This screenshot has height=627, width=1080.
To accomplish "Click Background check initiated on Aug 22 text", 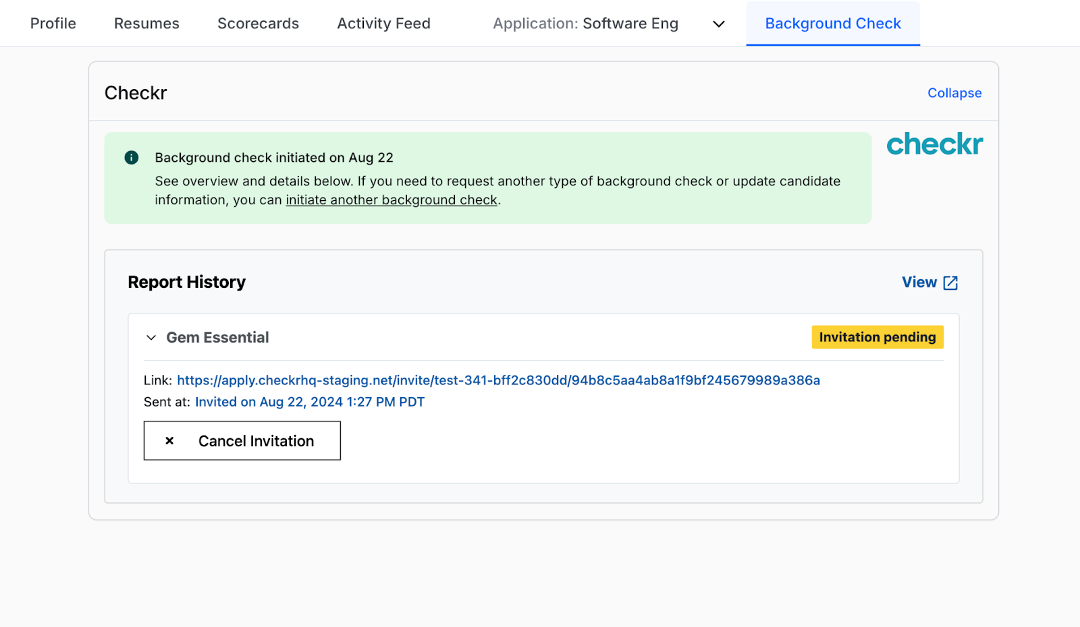I will 274,158.
